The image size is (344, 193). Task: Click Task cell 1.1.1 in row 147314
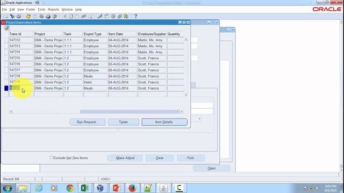coord(73,52)
